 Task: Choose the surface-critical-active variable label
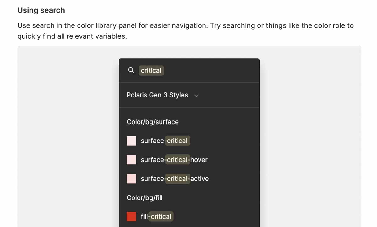[x=175, y=179]
